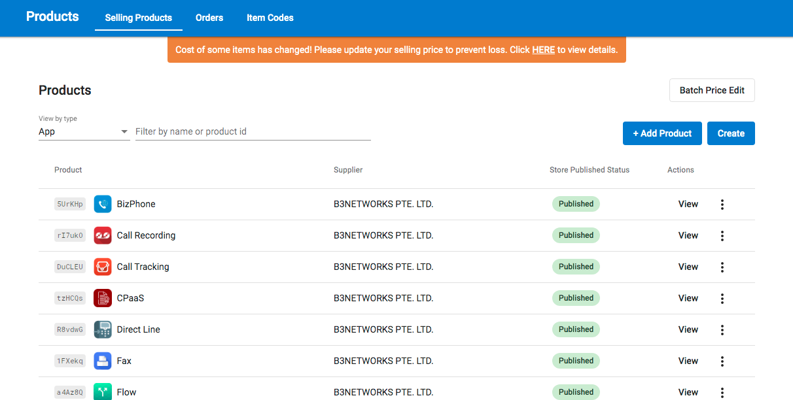
Task: Click the Call Tracking product name
Action: coord(143,267)
